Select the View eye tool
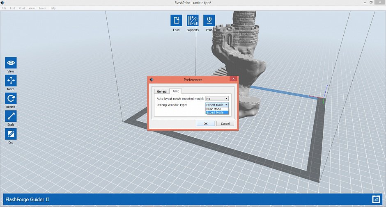 point(11,63)
